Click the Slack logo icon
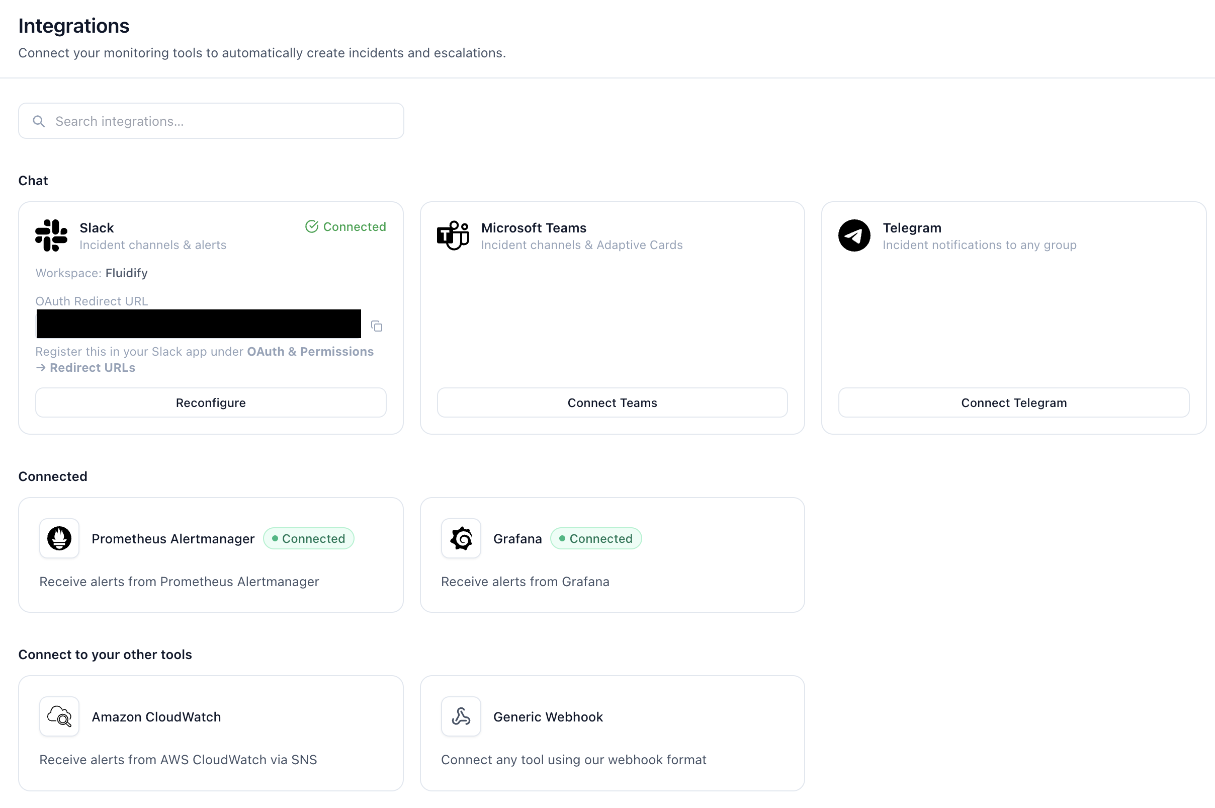 [x=51, y=235]
